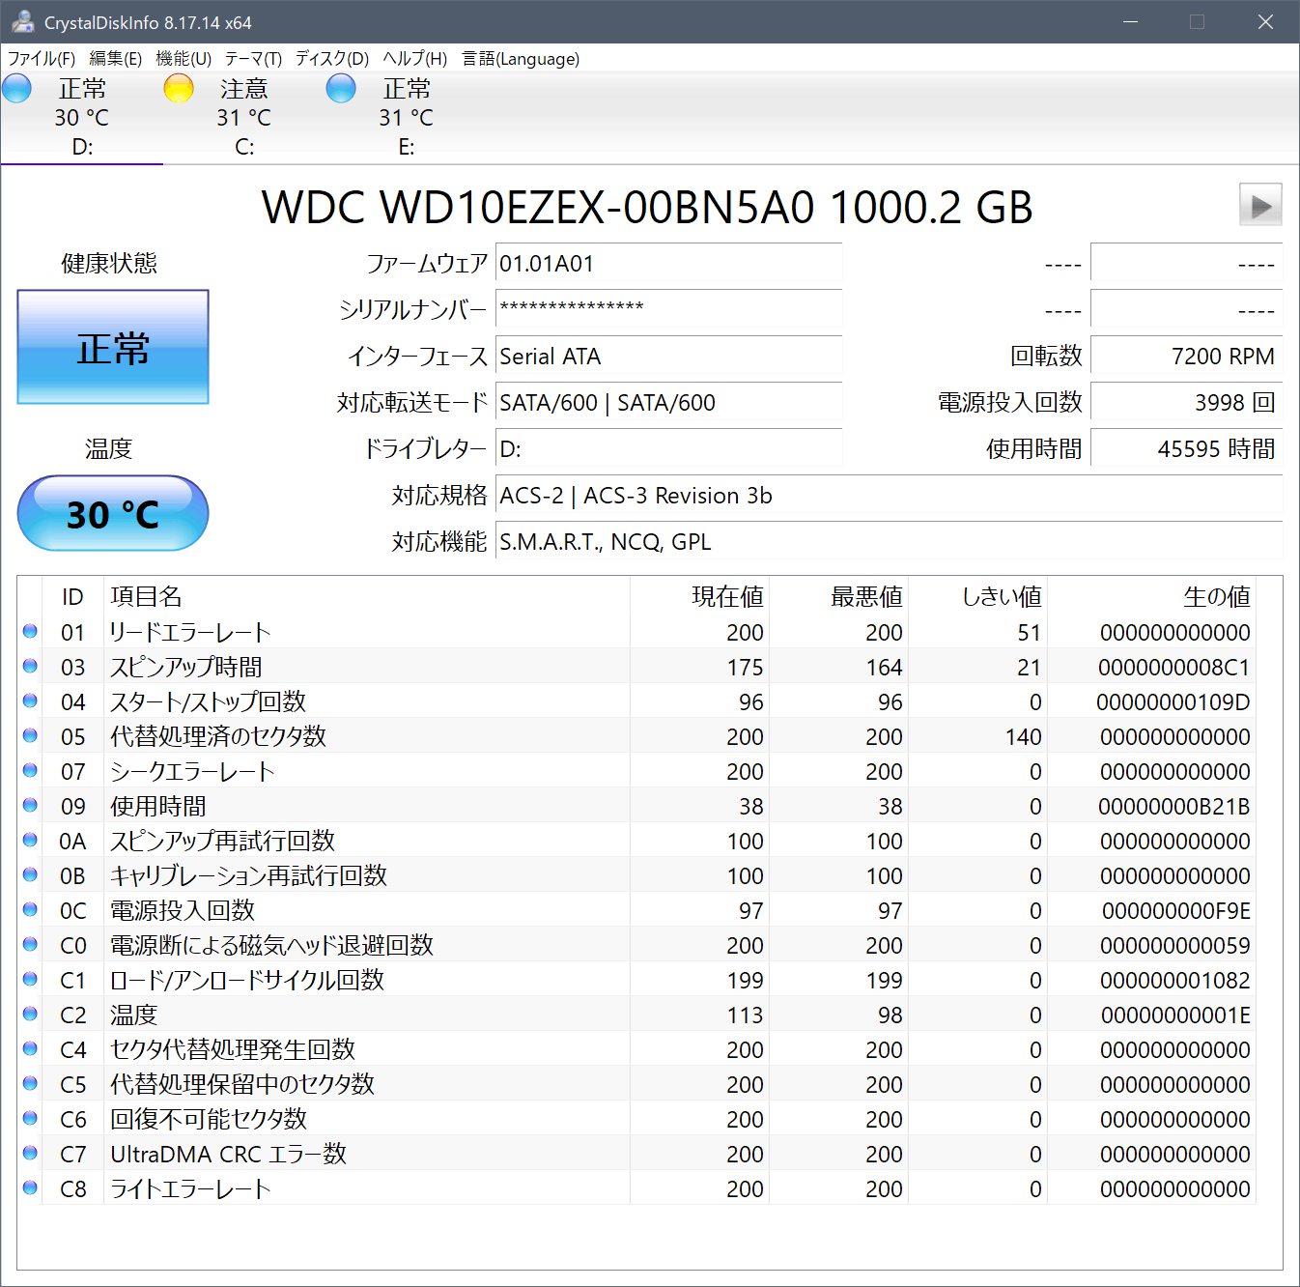Click the 30 °C temperature button
This screenshot has width=1300, height=1287.
pos(113,513)
